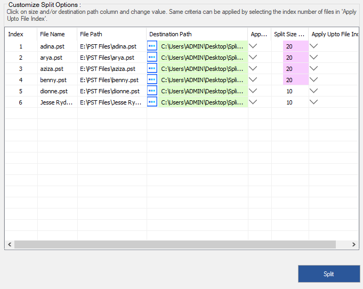Image resolution: width=363 pixels, height=289 pixels.
Task: Click file path E:\PST Files\aziza.pst
Action: (108, 69)
